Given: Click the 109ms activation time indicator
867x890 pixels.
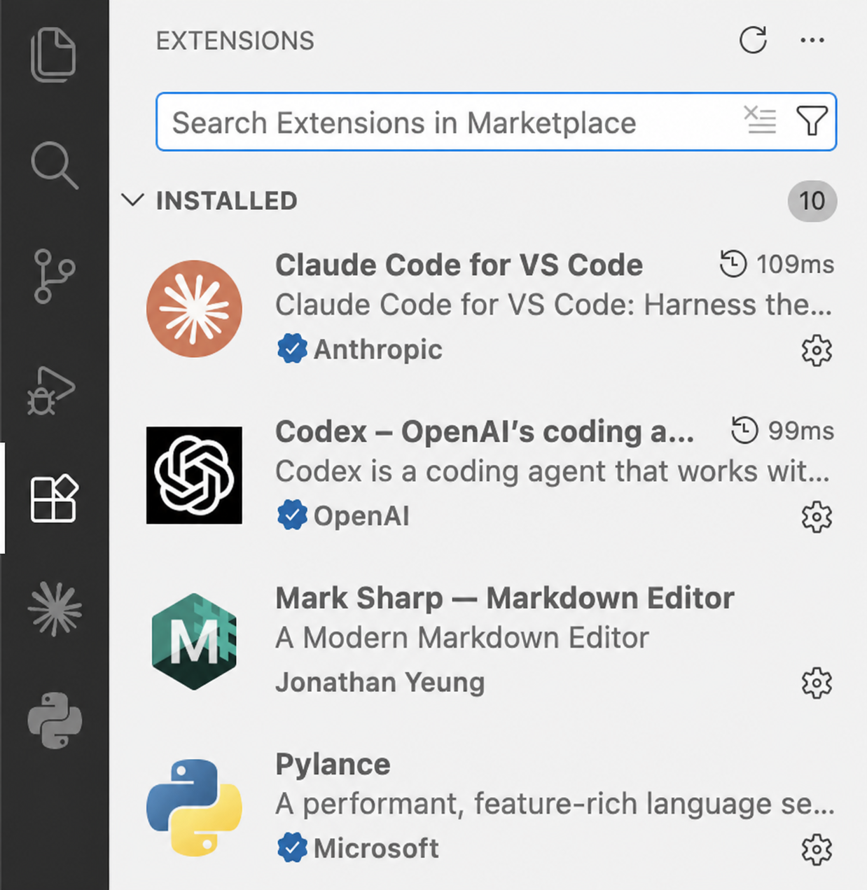Looking at the screenshot, I should [777, 264].
